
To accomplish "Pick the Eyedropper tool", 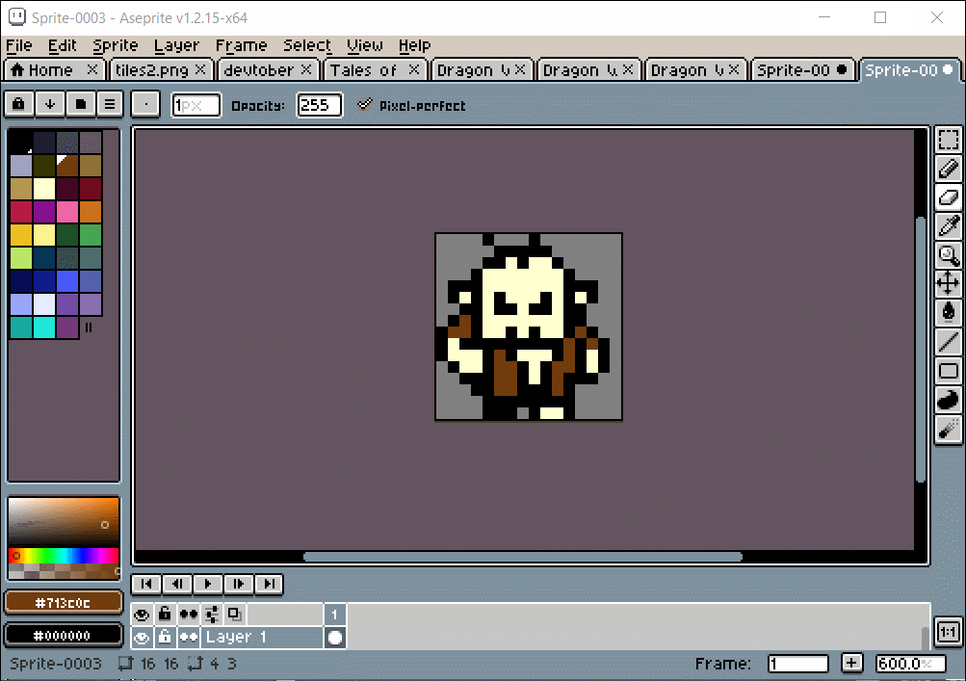I will [948, 226].
